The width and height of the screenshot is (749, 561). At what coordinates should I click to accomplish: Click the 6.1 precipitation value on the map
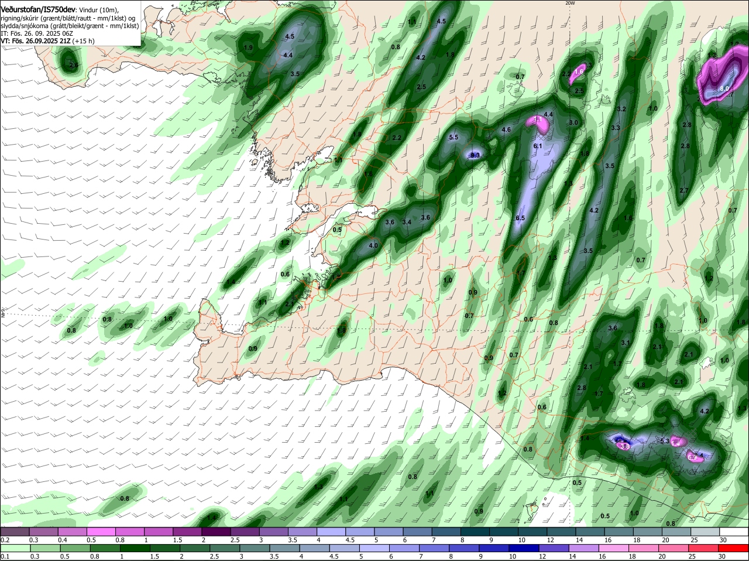click(x=538, y=146)
